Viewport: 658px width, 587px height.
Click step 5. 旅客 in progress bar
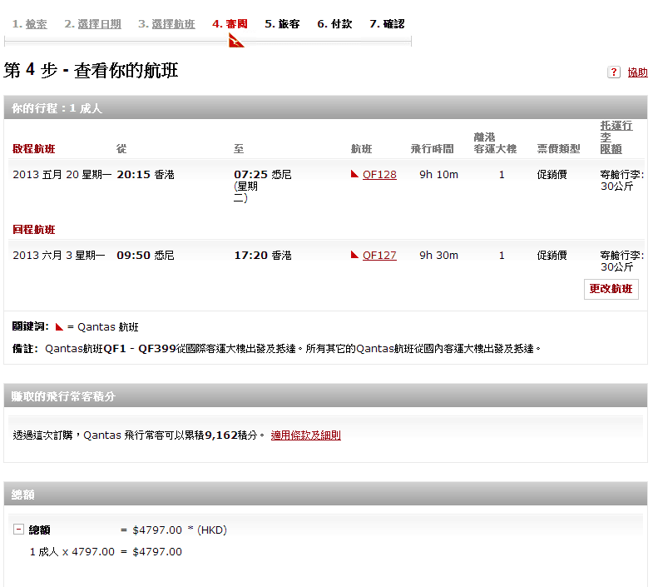pos(282,24)
